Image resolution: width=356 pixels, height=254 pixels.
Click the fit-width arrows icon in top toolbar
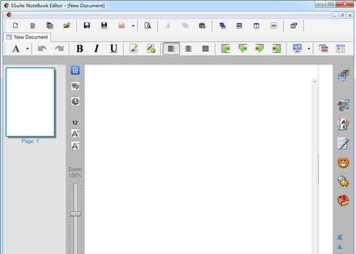274,26
